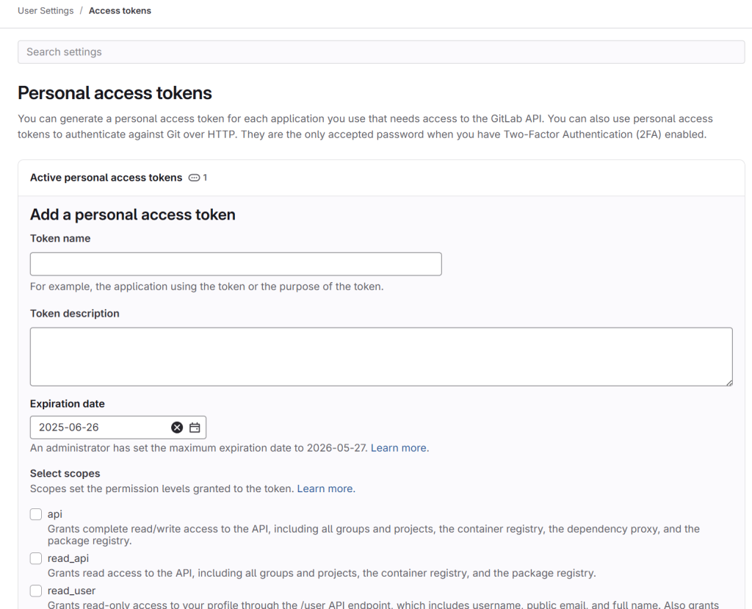Enable the api scope checkbox

(36, 514)
